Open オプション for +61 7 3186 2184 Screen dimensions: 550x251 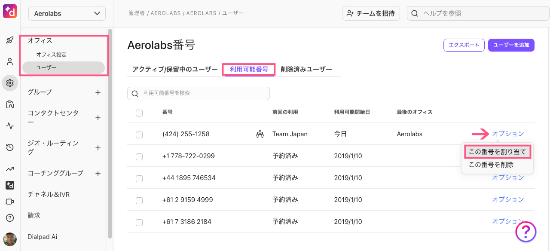[x=508, y=221]
